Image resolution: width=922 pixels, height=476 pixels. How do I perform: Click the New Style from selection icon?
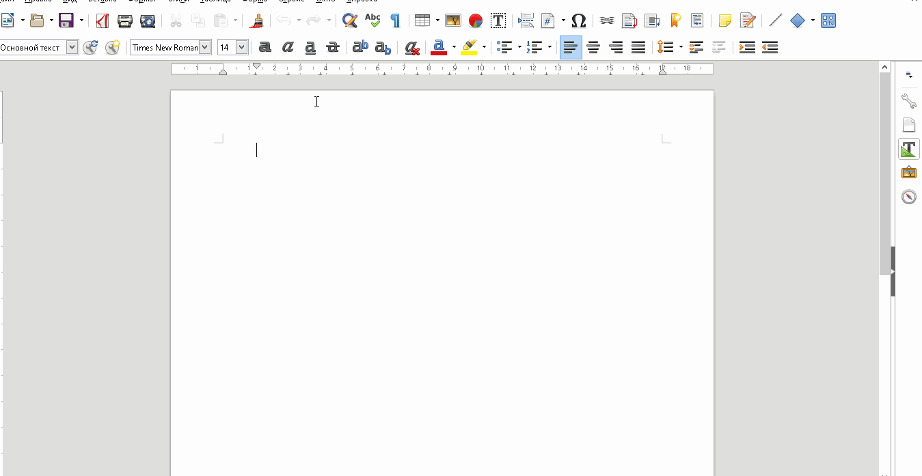(x=113, y=47)
